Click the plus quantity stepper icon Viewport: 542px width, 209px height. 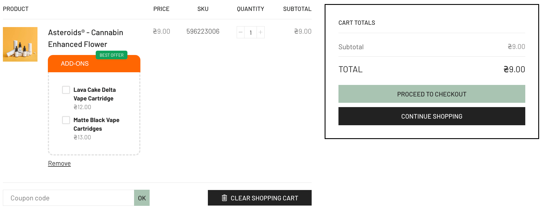point(261,32)
